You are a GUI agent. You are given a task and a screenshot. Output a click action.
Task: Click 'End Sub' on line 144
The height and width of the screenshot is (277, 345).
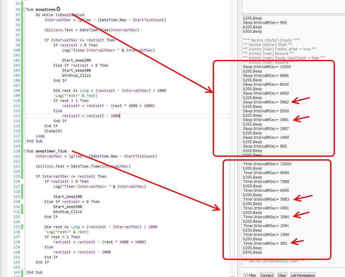pos(34,272)
